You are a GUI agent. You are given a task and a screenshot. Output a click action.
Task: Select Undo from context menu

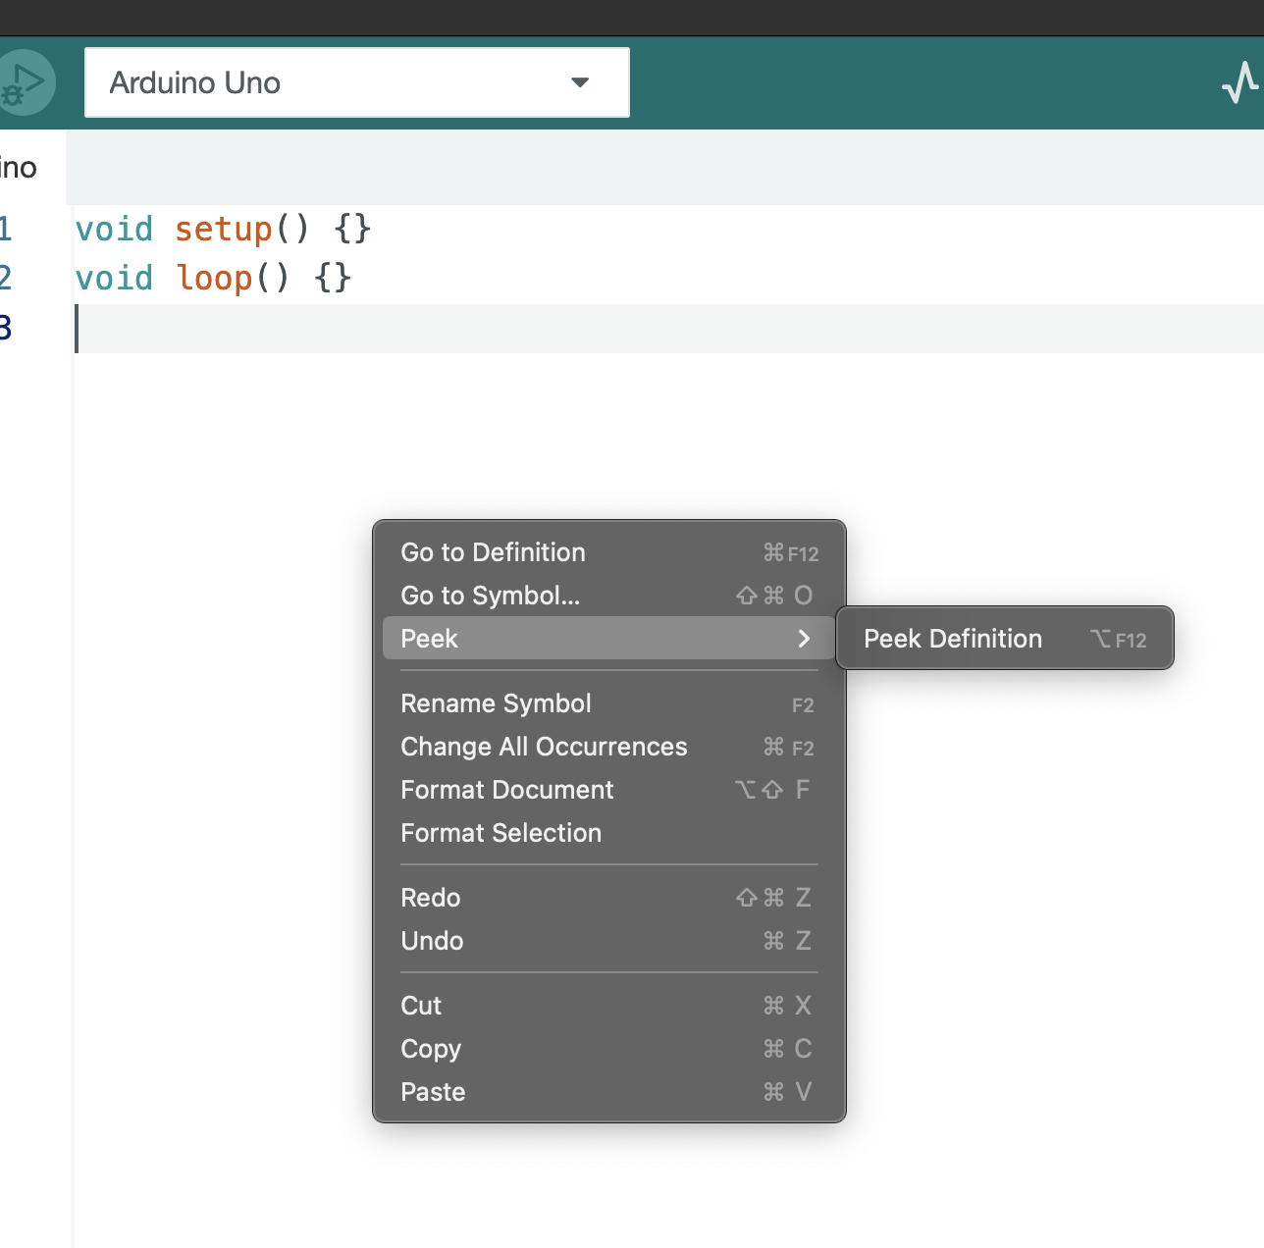click(609, 941)
